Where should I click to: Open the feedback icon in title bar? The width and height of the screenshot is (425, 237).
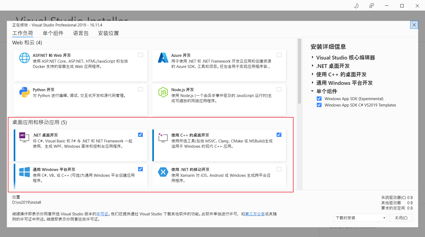371,6
